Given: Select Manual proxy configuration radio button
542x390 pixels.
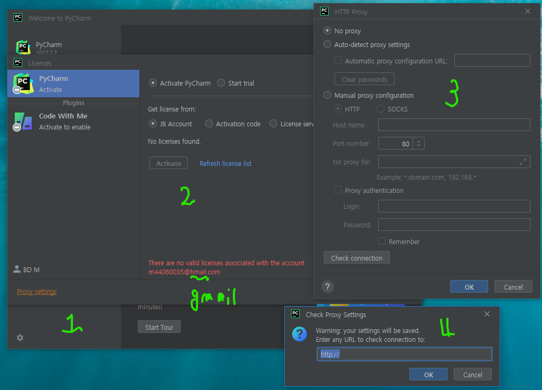Looking at the screenshot, I should [327, 95].
